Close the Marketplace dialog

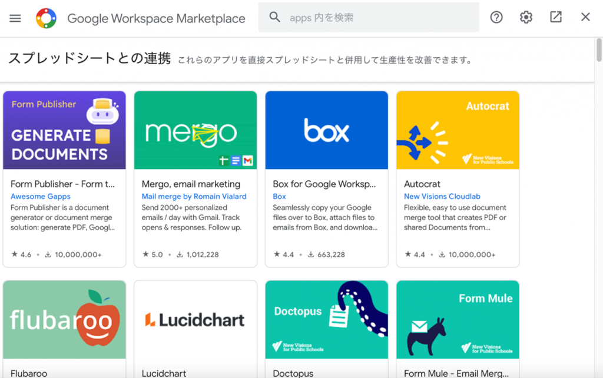point(585,17)
